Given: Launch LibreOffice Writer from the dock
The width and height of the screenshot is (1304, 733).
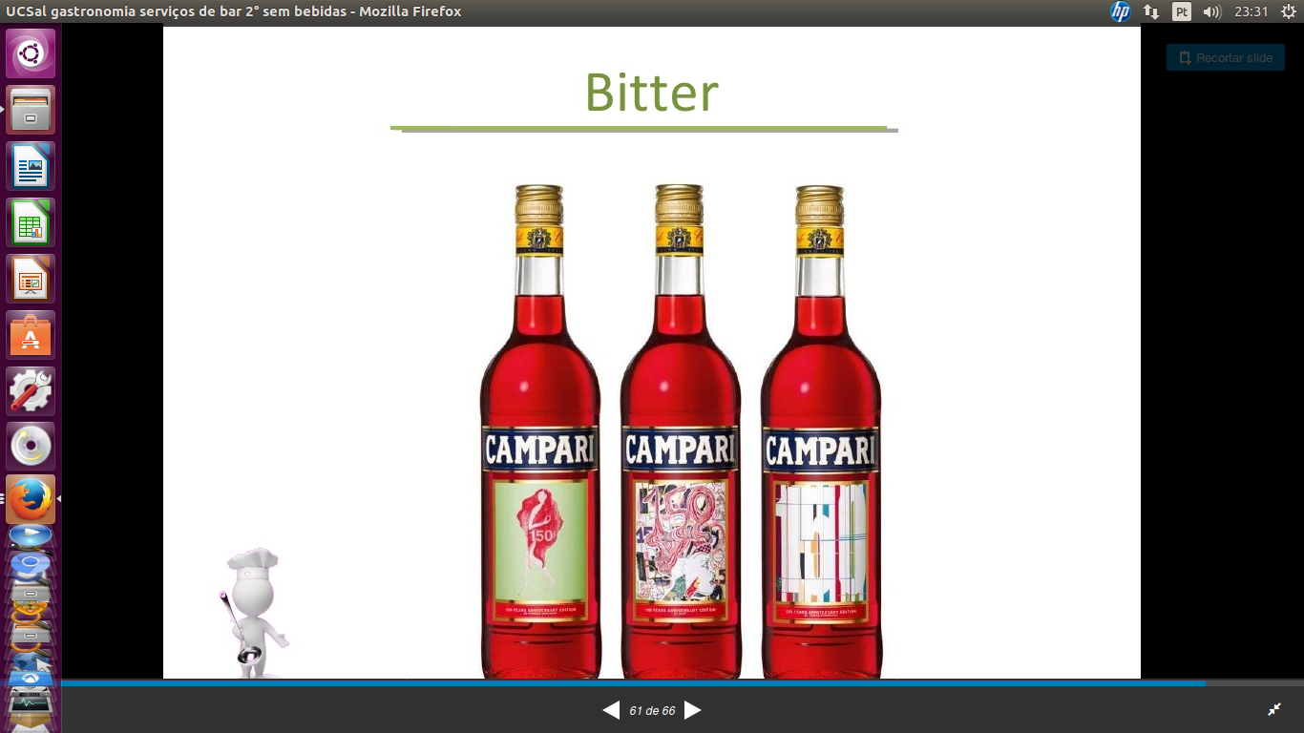Looking at the screenshot, I should click(x=31, y=166).
